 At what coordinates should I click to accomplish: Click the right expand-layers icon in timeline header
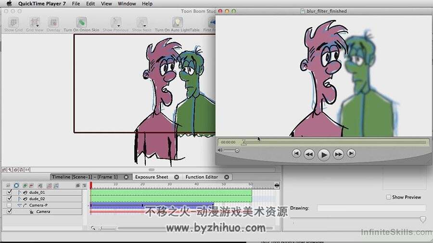[x=84, y=185]
